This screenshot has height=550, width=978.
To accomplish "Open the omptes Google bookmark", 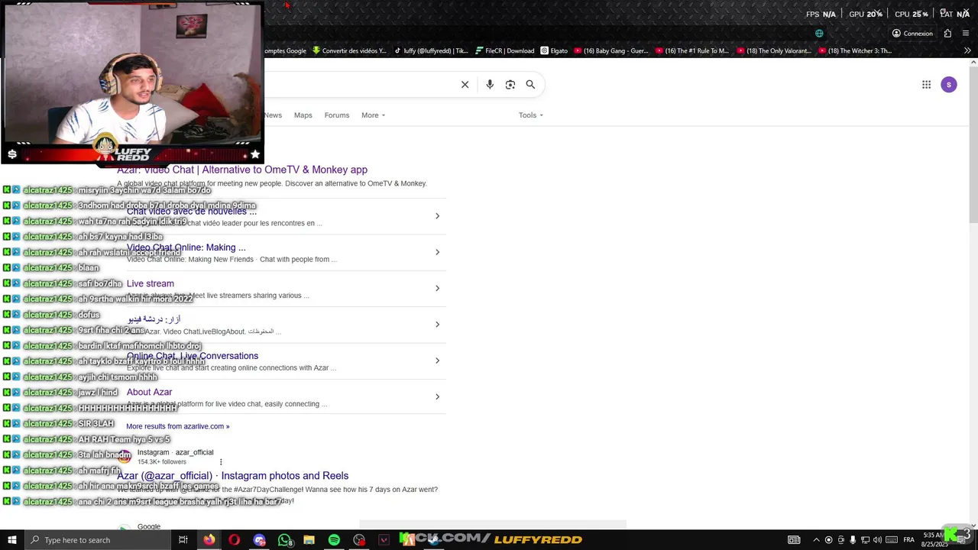I will tap(285, 51).
